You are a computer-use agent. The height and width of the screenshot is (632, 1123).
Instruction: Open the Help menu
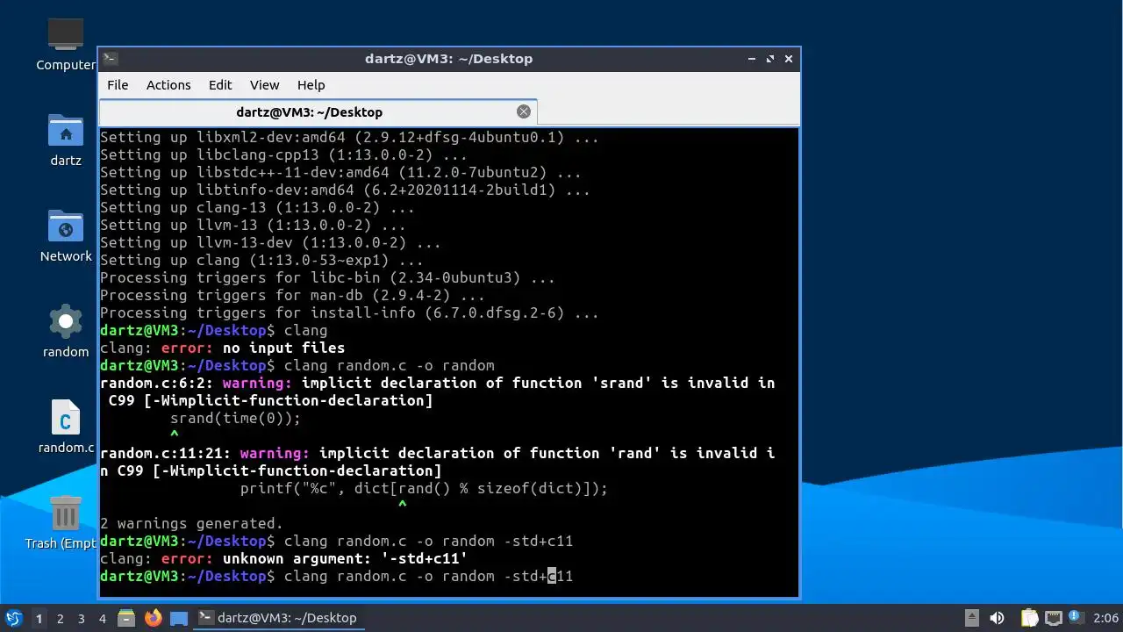pos(311,85)
